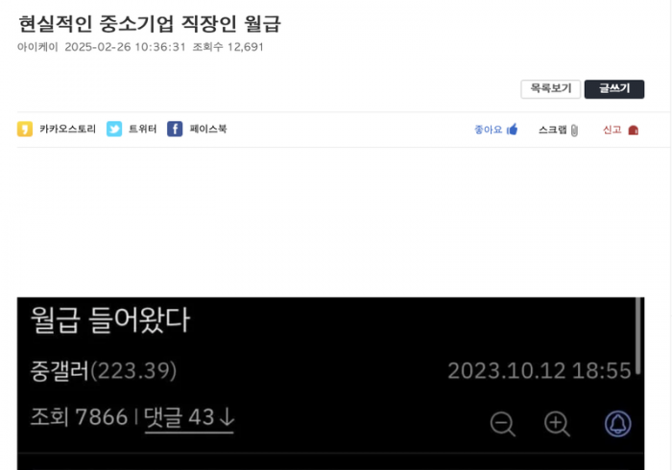
Task: Click the 트위터 text link
Action: tap(143, 129)
